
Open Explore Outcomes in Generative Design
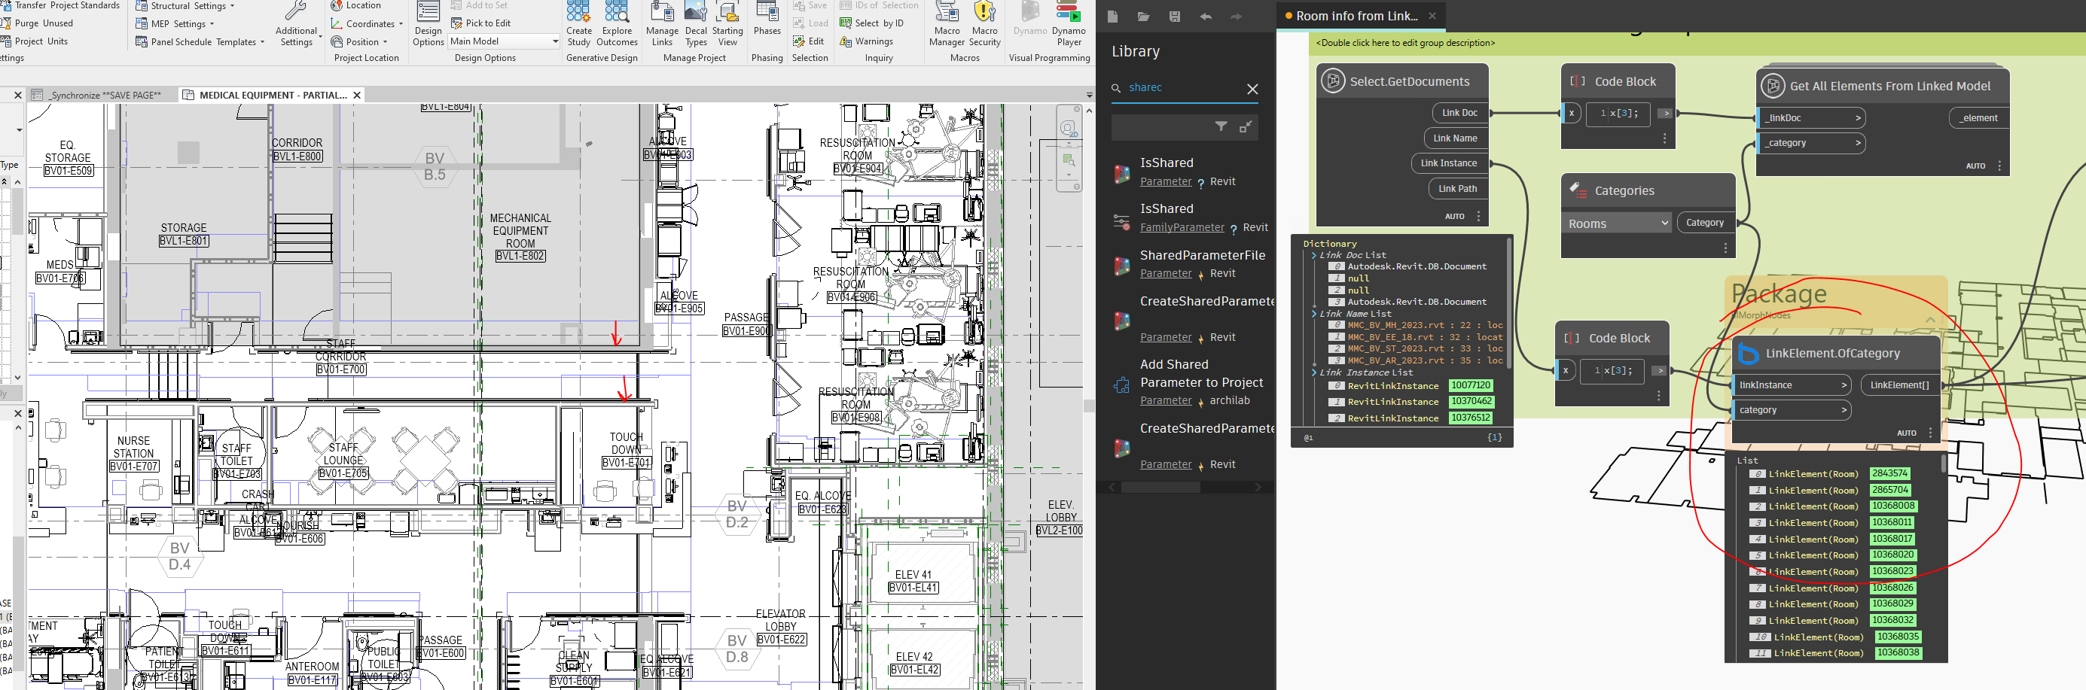[x=616, y=23]
